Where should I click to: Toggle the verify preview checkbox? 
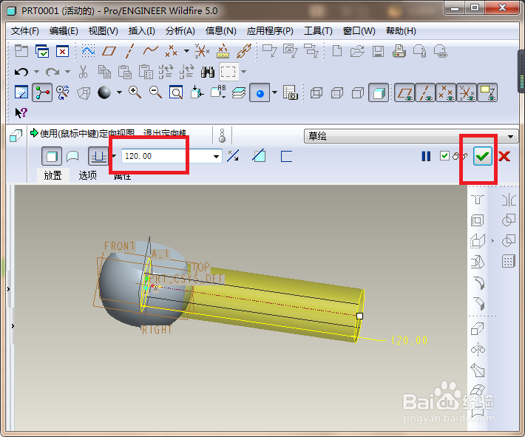[x=444, y=156]
